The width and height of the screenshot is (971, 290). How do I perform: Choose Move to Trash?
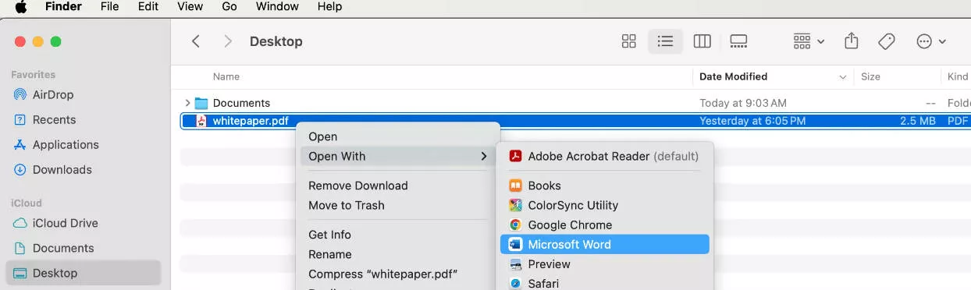397,205
